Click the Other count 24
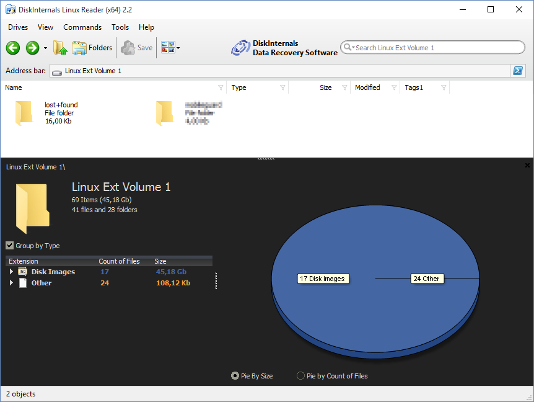Image resolution: width=534 pixels, height=402 pixels. (x=105, y=283)
